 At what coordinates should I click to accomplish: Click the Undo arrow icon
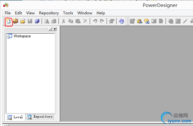pos(95,21)
